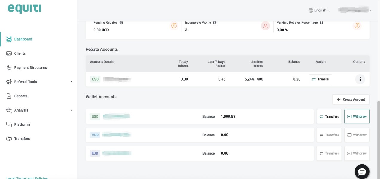This screenshot has height=179, width=380.
Task: Click the red Incomplete Profile person icon
Action: pyautogui.click(x=265, y=26)
